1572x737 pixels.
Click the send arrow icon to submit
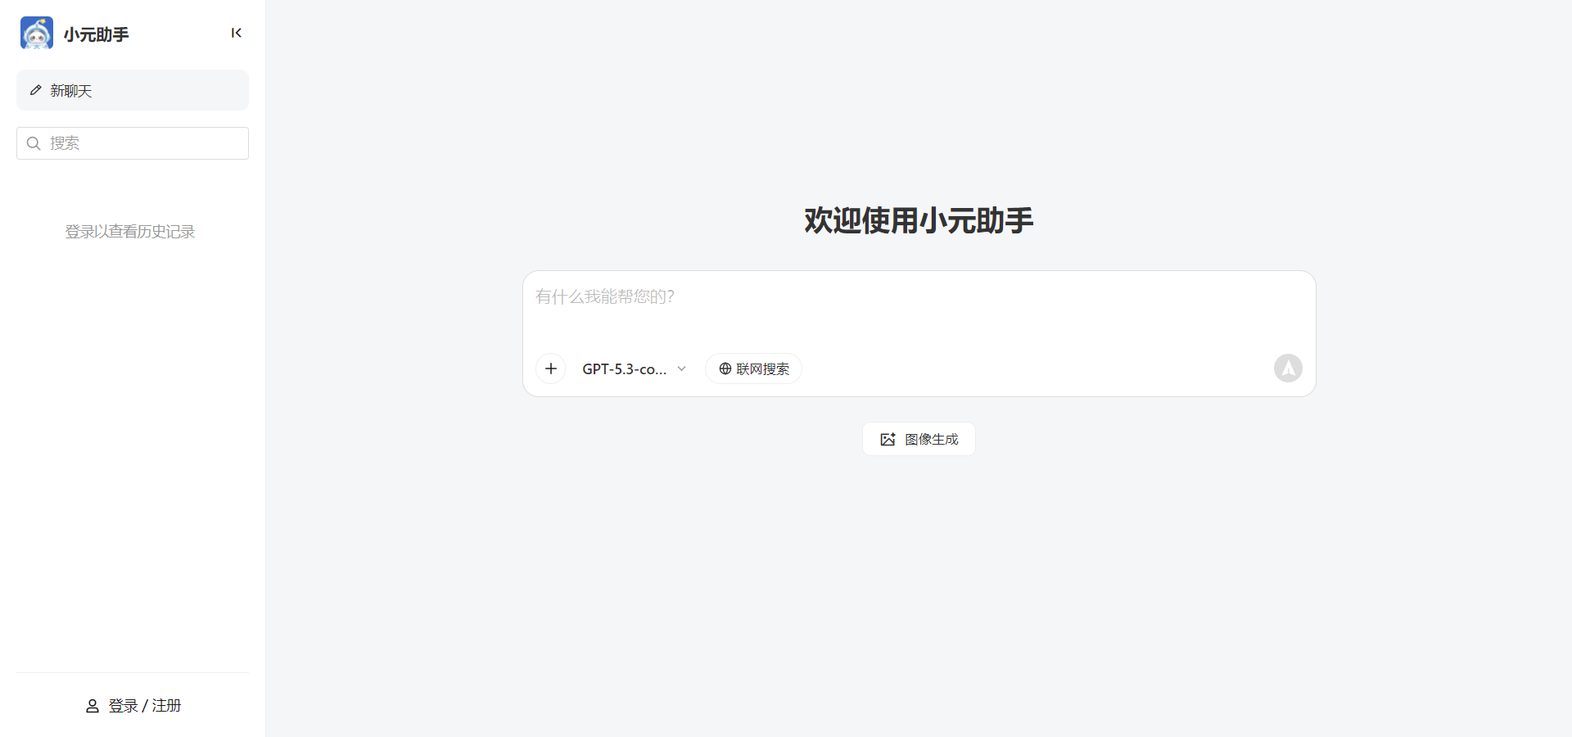tap(1287, 368)
